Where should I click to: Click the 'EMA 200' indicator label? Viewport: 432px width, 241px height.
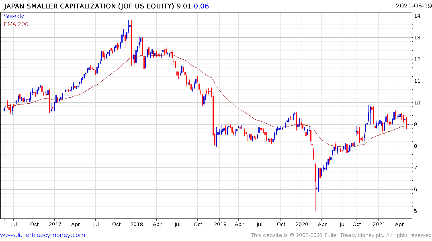pyautogui.click(x=16, y=24)
